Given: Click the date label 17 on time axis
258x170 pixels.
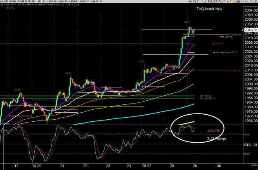Looking at the screenshot, I should (16, 166).
